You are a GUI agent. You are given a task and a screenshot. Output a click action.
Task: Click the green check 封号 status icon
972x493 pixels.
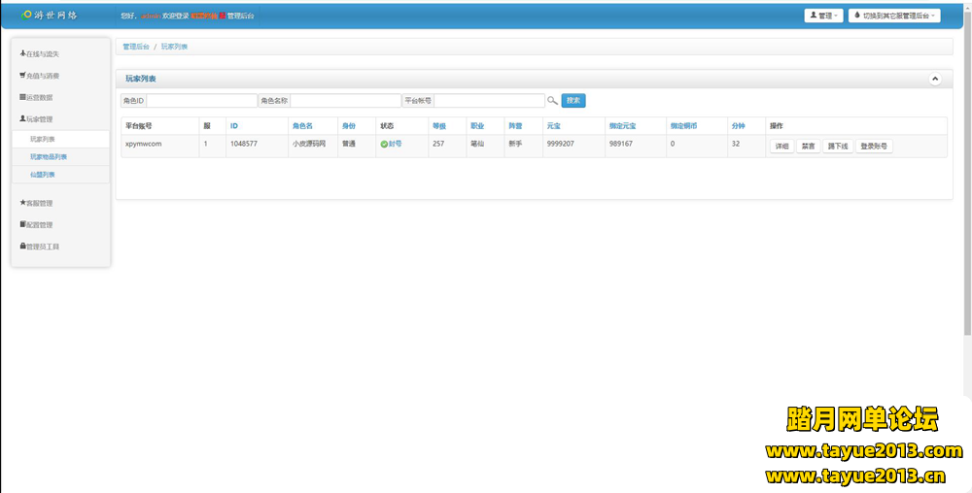(384, 144)
